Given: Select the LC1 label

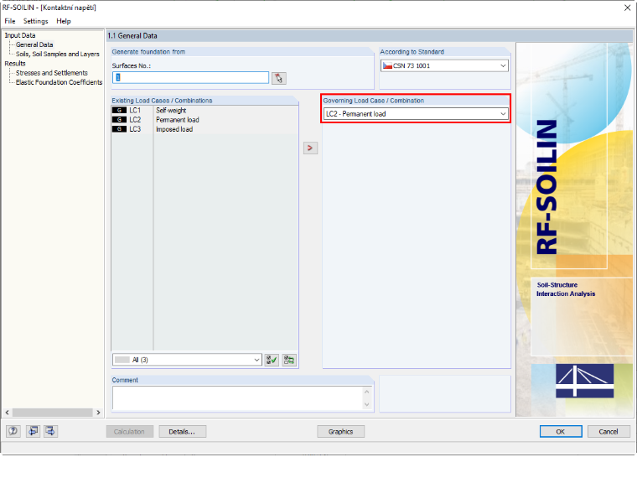Looking at the screenshot, I should pos(135,110).
